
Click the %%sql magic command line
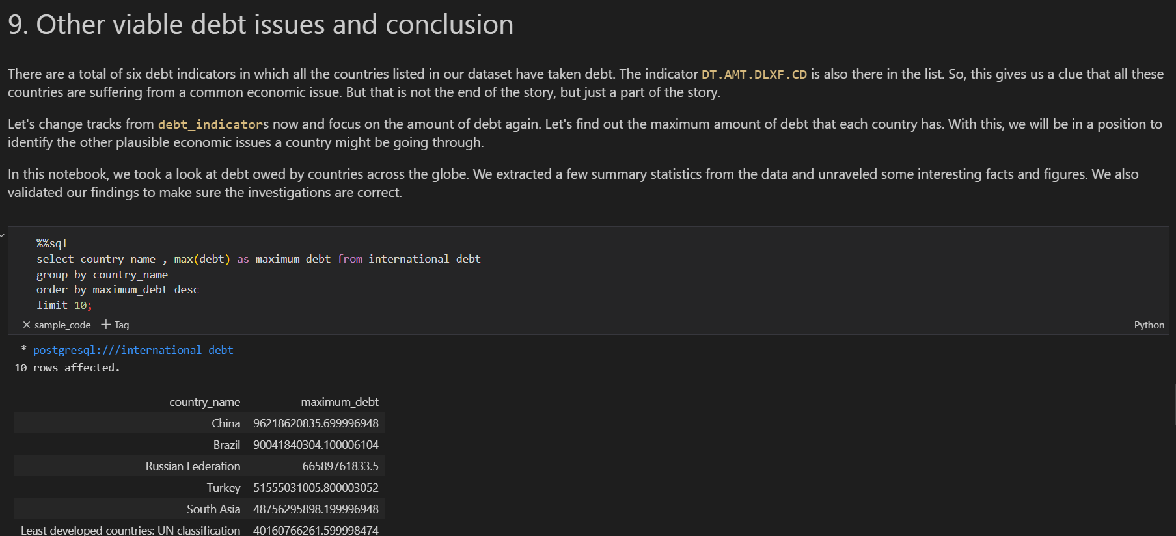click(52, 243)
